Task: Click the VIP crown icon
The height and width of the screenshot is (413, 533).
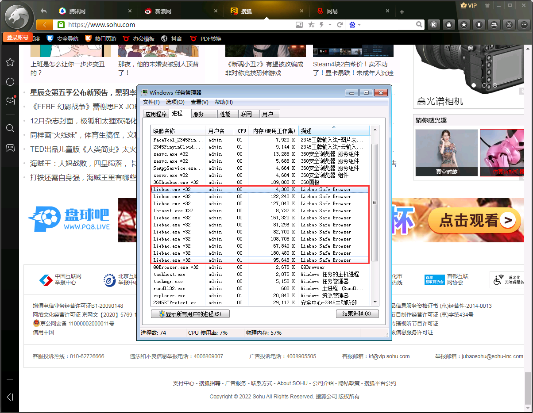Action: point(469,6)
